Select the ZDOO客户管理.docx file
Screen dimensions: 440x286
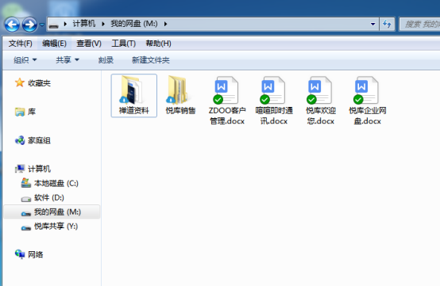point(227,100)
